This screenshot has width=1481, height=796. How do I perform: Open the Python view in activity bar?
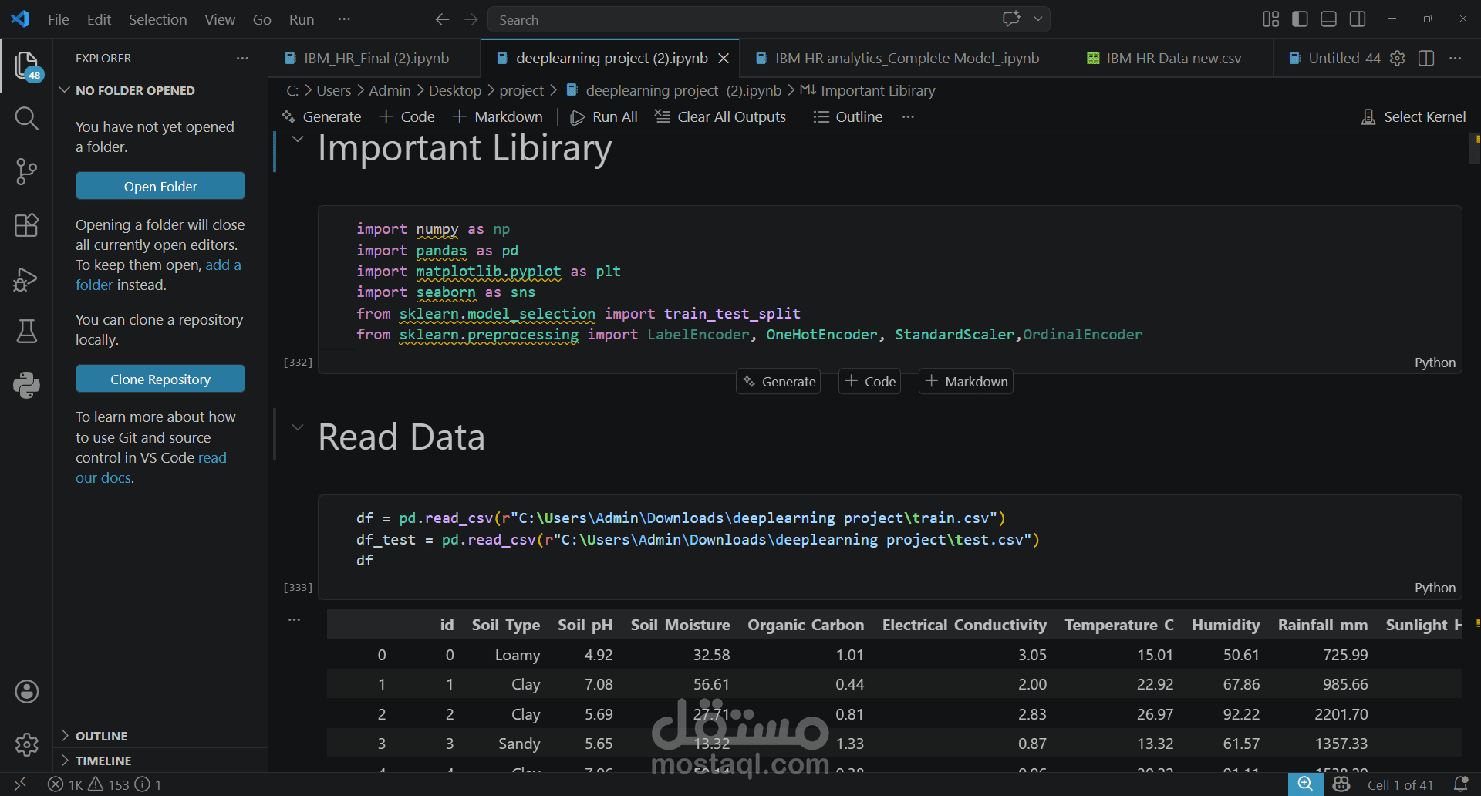26,385
